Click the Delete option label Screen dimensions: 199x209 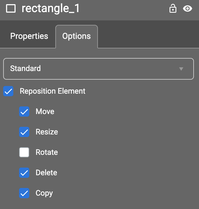[x=46, y=173]
